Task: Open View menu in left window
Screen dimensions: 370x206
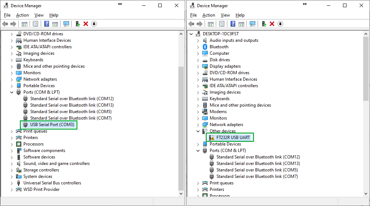Action: click(39, 15)
